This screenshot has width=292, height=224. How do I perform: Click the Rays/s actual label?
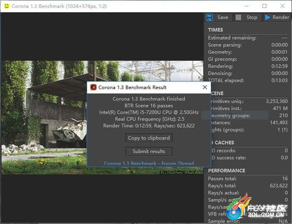[224, 193]
